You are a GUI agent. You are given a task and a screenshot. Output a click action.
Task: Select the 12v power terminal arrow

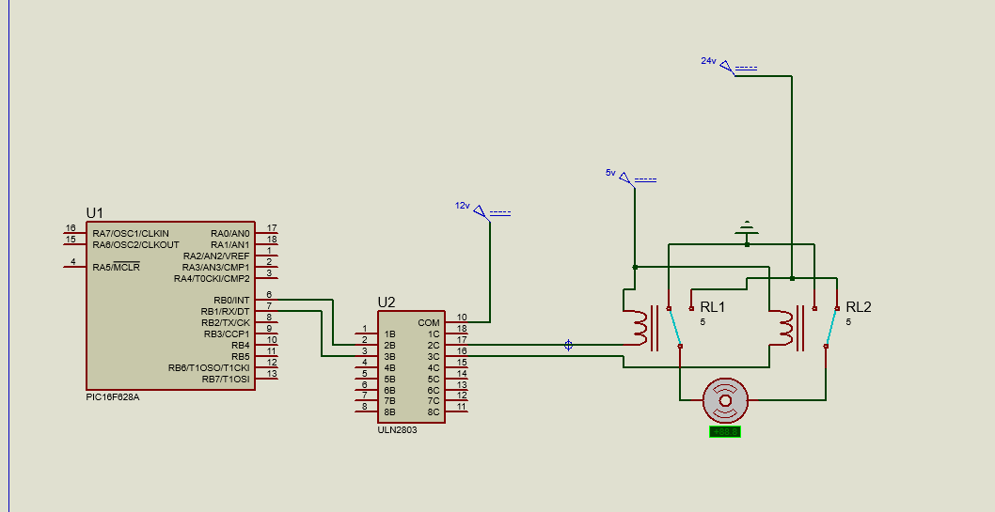[x=482, y=211]
